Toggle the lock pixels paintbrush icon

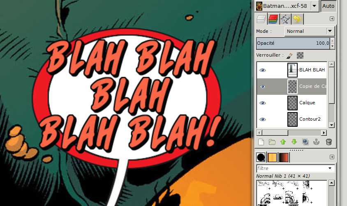pos(289,55)
